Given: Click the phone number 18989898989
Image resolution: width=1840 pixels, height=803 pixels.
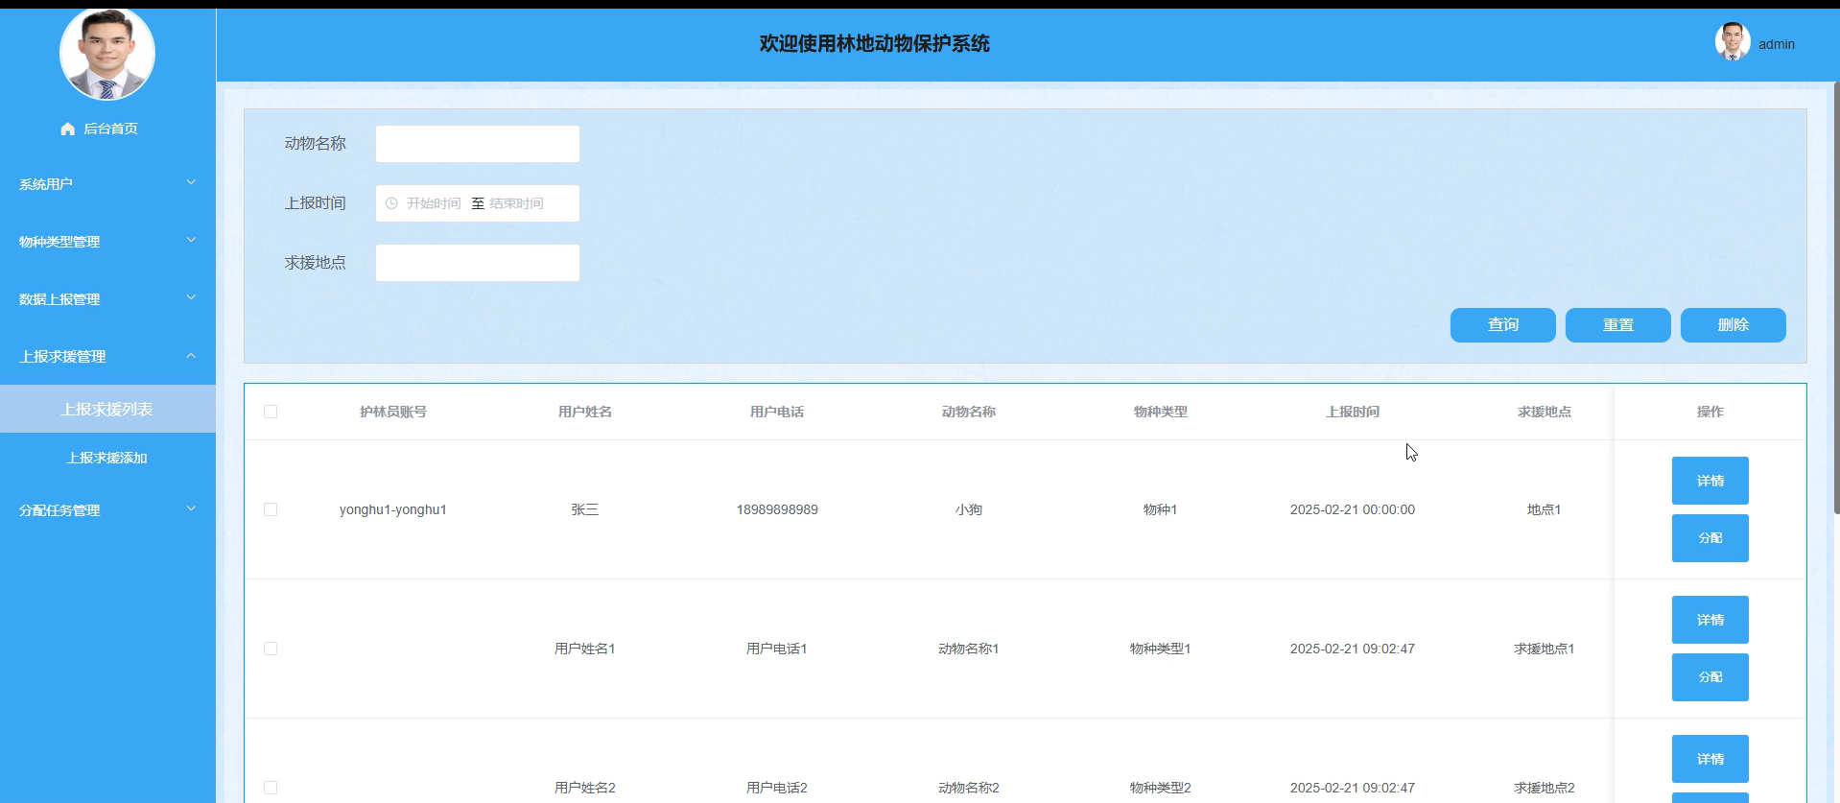Looking at the screenshot, I should [x=777, y=509].
